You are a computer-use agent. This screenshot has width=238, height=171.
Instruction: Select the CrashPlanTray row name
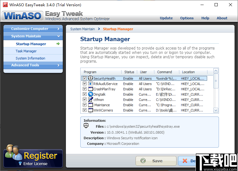(104, 89)
